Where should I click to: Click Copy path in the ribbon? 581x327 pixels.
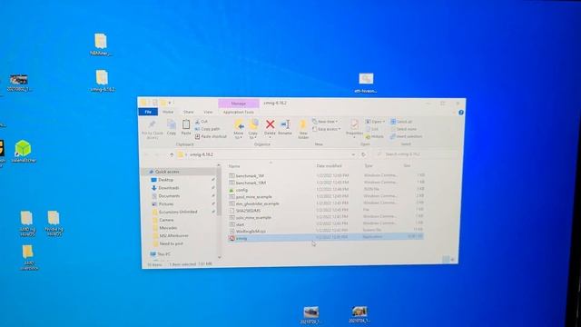coord(207,129)
